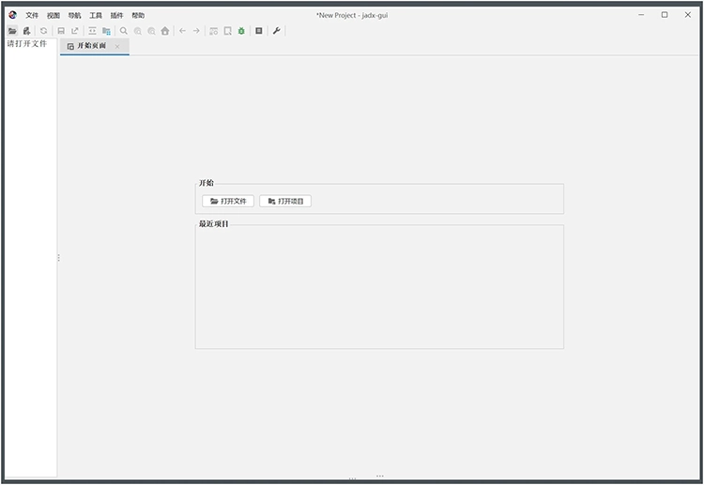Open the 工具 menu
704x485 pixels.
pyautogui.click(x=96, y=15)
